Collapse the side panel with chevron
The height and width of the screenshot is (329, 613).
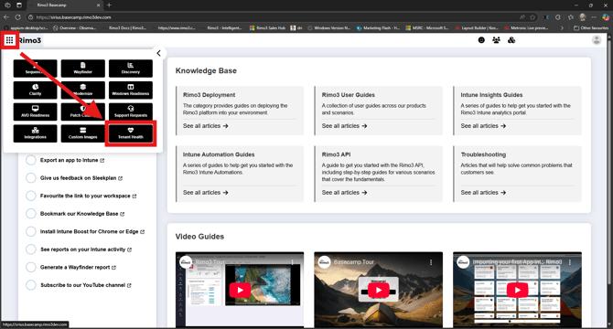pyautogui.click(x=158, y=54)
